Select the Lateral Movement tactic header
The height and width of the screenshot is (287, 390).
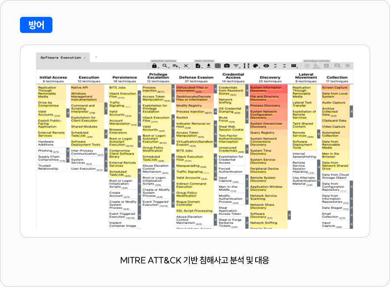(x=306, y=76)
